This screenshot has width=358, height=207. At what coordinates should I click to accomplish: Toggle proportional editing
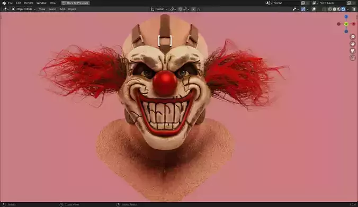point(194,9)
